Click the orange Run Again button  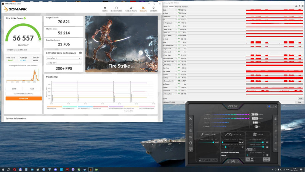tap(23, 98)
